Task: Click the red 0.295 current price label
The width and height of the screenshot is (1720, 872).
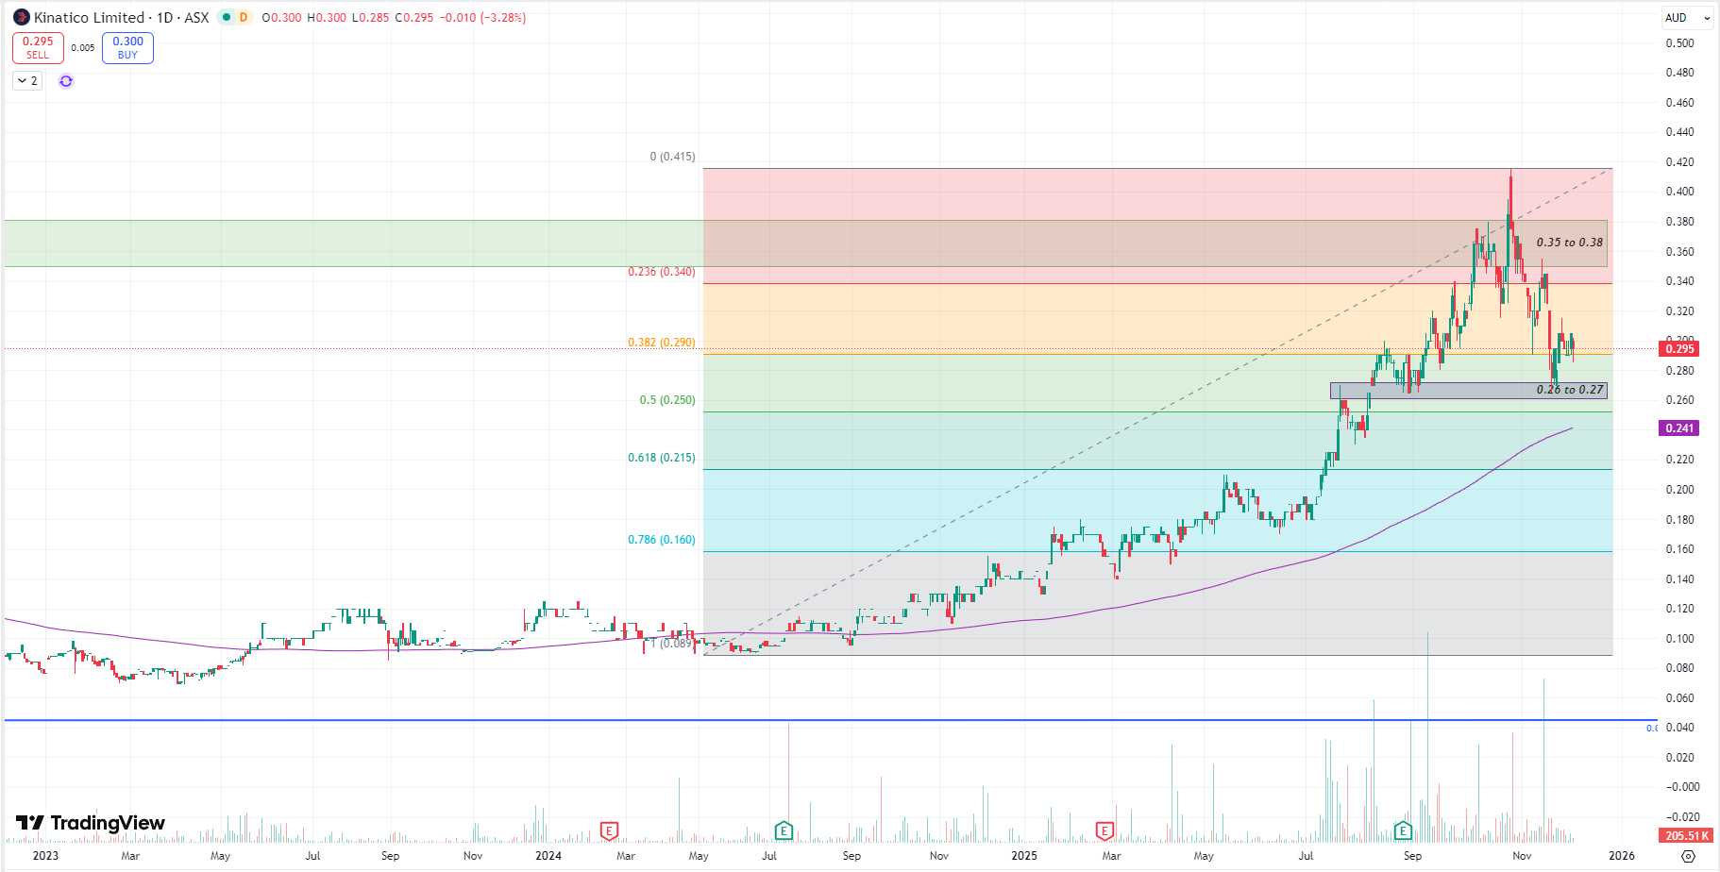Action: click(1678, 349)
